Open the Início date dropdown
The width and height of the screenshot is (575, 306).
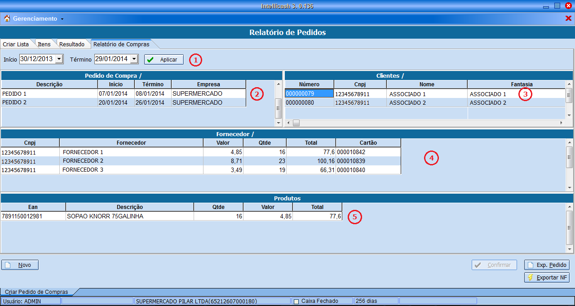click(x=59, y=59)
